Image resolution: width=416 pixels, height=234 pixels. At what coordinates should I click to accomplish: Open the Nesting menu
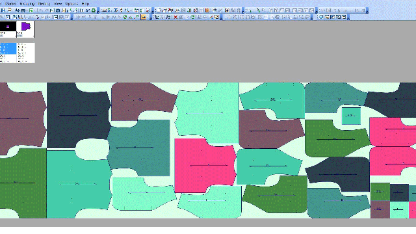[44, 4]
